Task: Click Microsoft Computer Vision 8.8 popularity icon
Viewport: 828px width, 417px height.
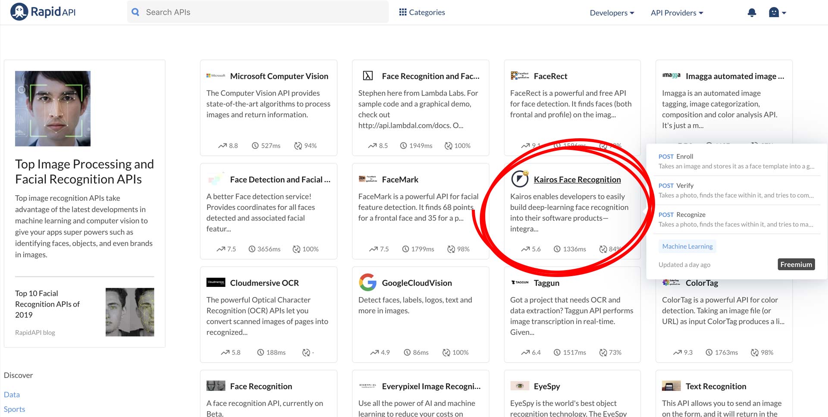Action: [x=223, y=146]
